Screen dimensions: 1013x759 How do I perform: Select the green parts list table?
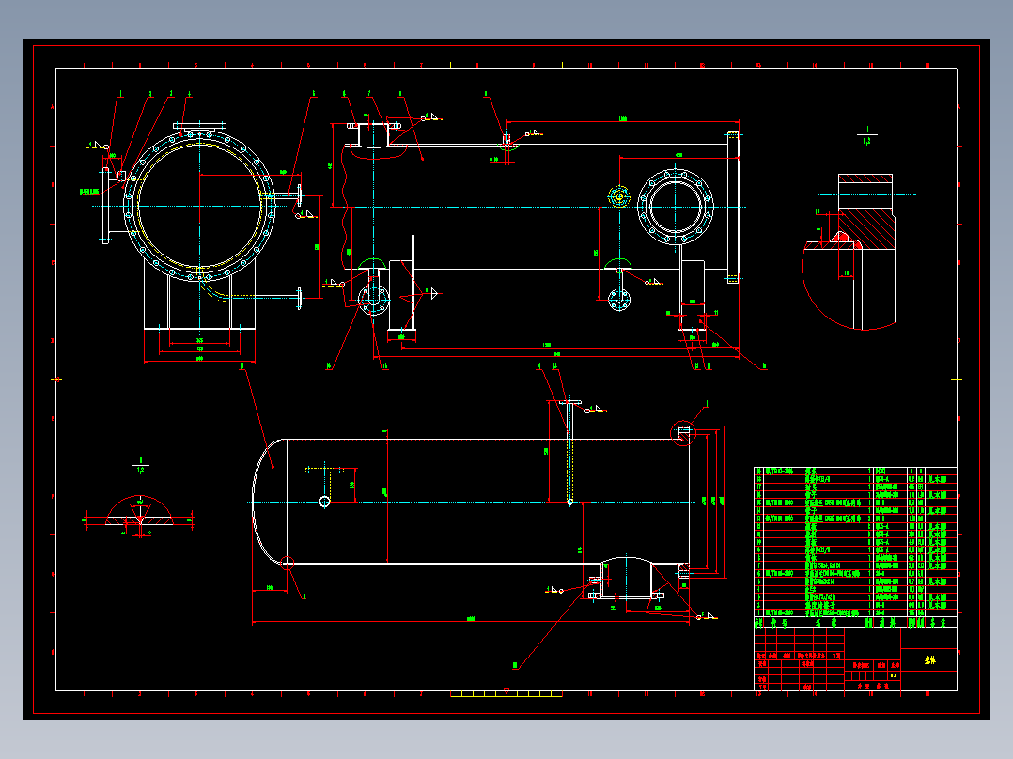point(855,547)
